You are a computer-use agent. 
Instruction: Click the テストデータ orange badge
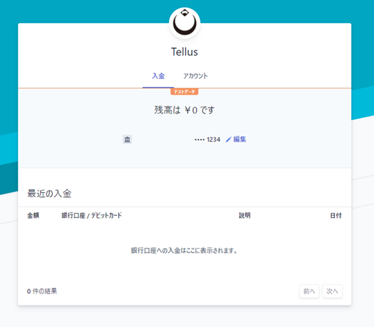(184, 92)
